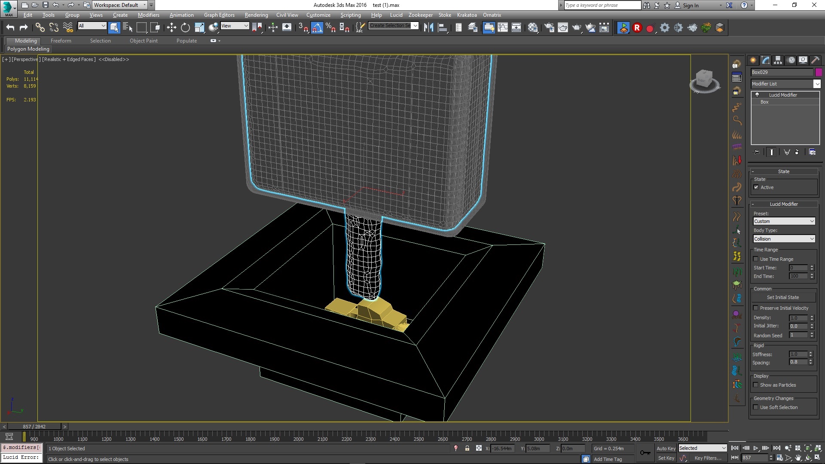The image size is (825, 464).
Task: Click the Auto Key button
Action: point(666,448)
